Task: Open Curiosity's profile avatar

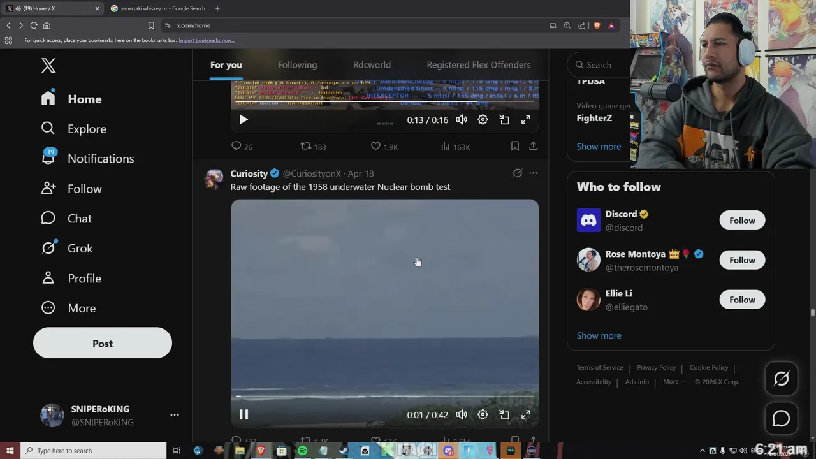Action: pos(214,179)
